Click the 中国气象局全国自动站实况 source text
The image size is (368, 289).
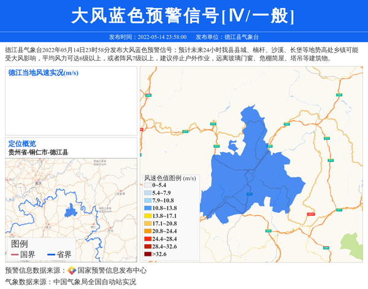(94, 282)
